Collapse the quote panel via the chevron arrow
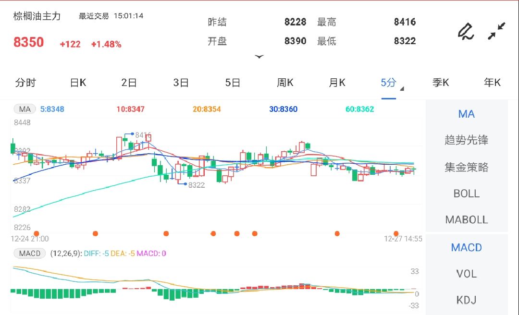Viewport: 519px width, 315px height. point(259,56)
